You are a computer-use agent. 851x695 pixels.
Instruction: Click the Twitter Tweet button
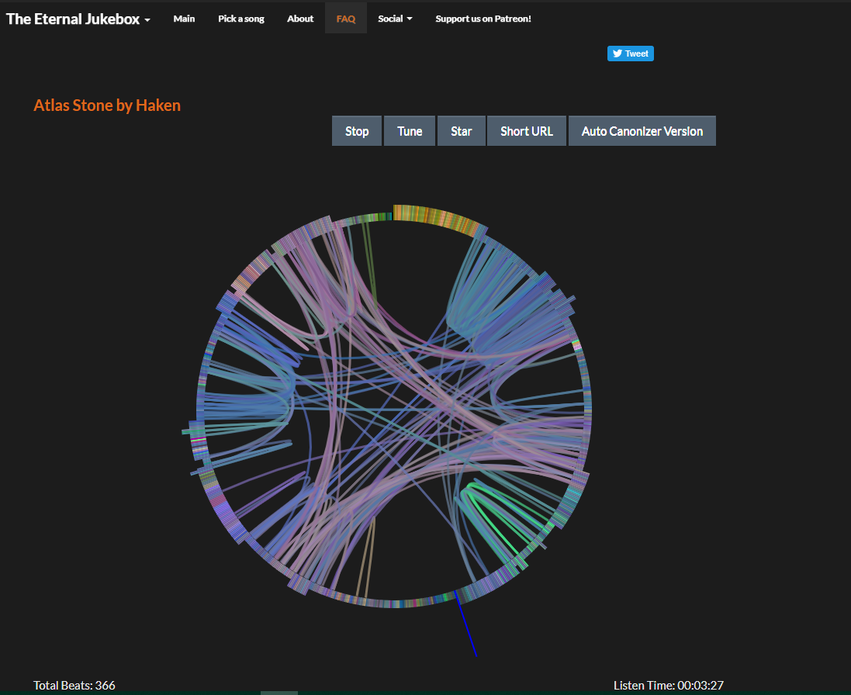(x=630, y=54)
